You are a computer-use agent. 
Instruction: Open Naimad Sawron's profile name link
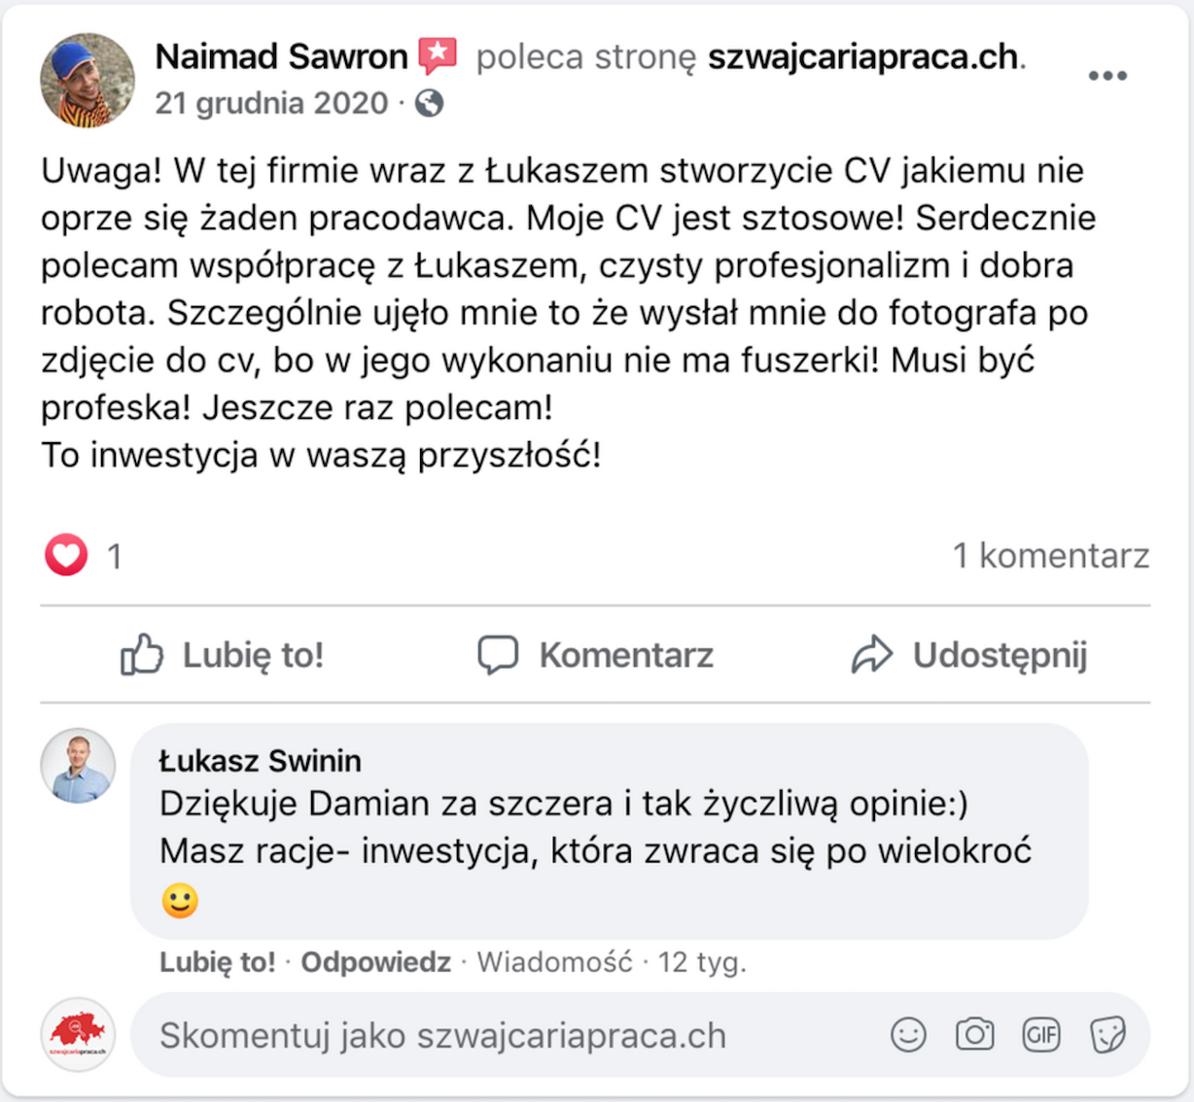[281, 56]
